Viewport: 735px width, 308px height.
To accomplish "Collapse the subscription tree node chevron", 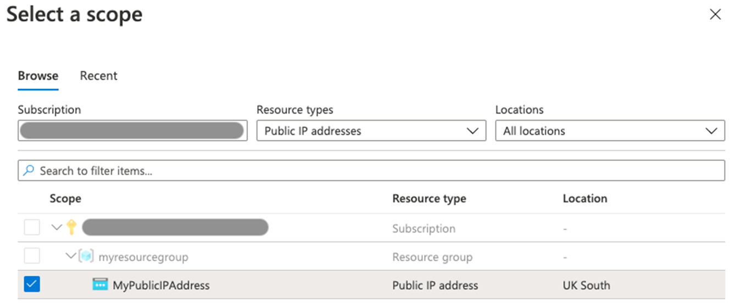I will (x=57, y=227).
